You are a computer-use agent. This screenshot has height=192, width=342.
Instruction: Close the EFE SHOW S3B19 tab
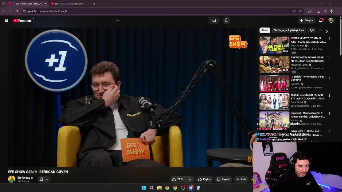pyautogui.click(x=45, y=3)
